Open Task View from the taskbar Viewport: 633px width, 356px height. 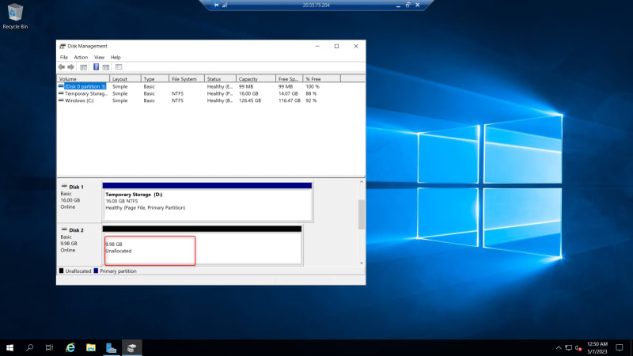49,347
